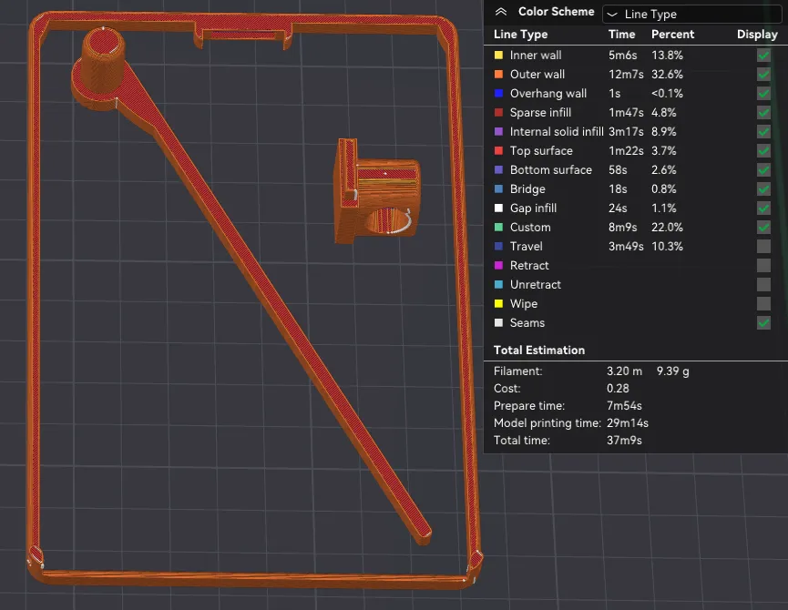The width and height of the screenshot is (788, 610).
Task: Open the Line Type color scheme dropdown
Action: [691, 14]
